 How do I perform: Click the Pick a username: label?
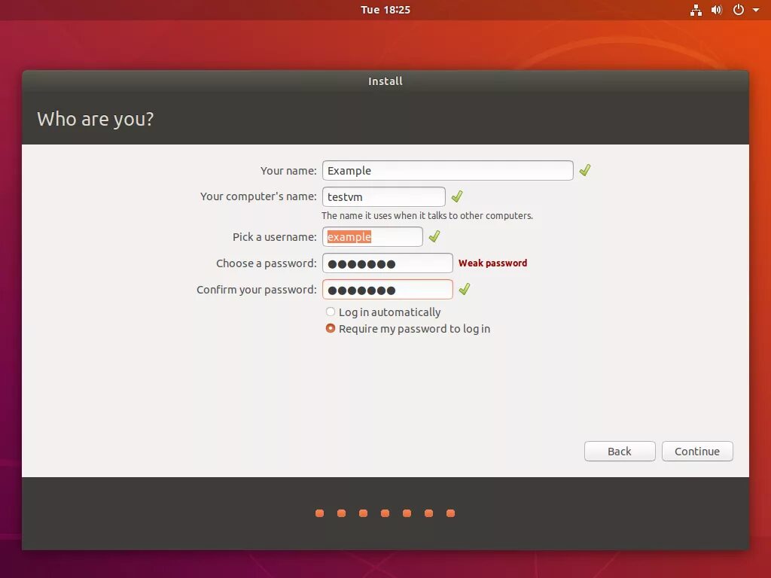(x=275, y=237)
